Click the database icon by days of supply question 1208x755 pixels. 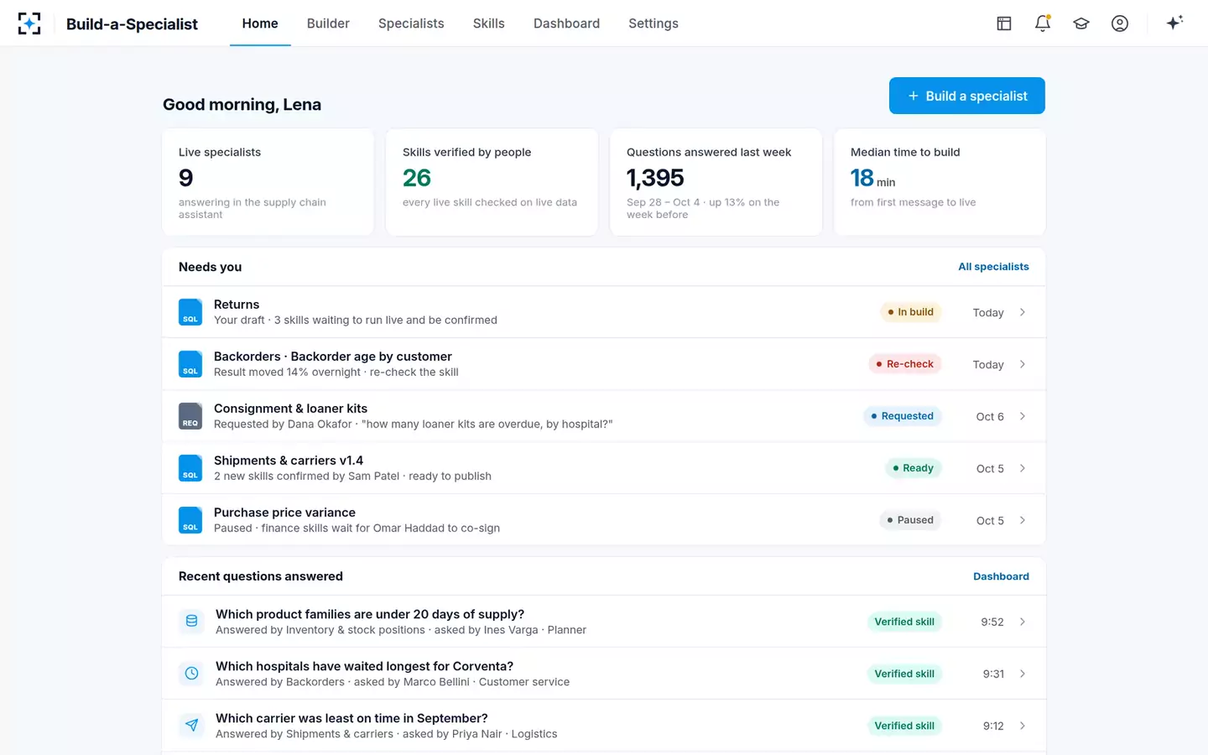191,622
